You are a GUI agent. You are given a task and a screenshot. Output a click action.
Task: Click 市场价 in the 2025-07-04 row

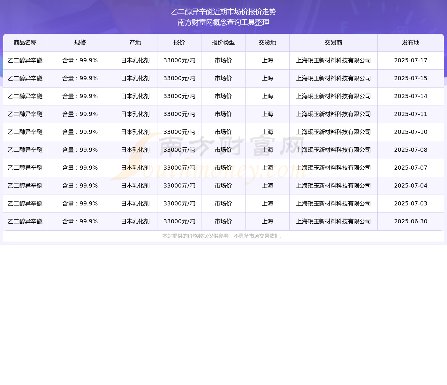[x=223, y=186]
